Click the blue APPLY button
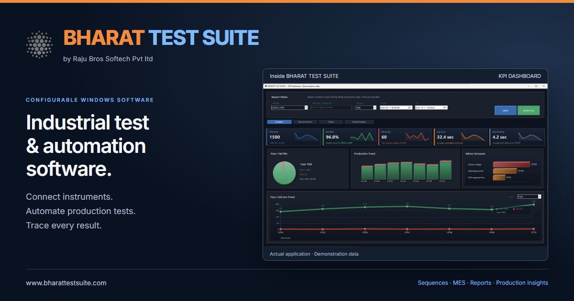 tap(505, 110)
